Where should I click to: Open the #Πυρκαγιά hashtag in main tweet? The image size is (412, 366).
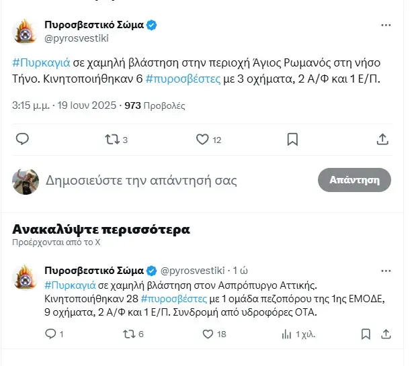pos(34,62)
